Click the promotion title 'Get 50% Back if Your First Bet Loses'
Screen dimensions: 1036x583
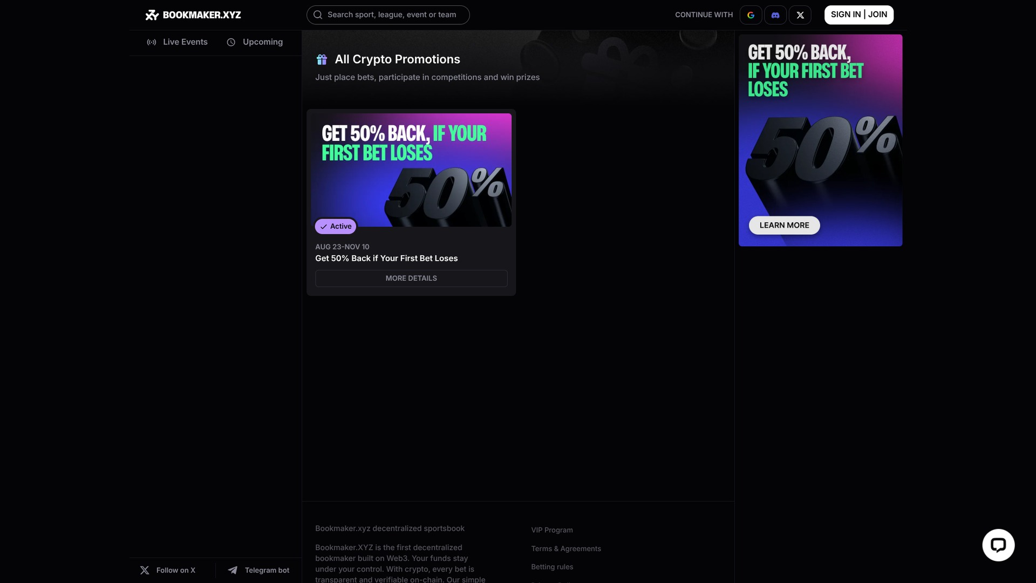click(x=386, y=259)
